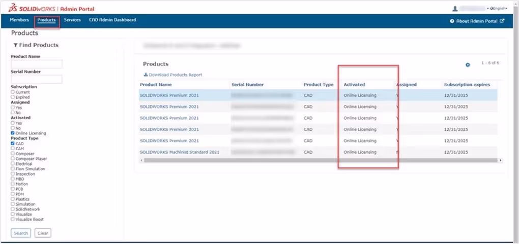Screen dimensions: 519x244
Task: Click the SOLIDWORKS Admin Portal logo
Action: [x=51, y=8]
